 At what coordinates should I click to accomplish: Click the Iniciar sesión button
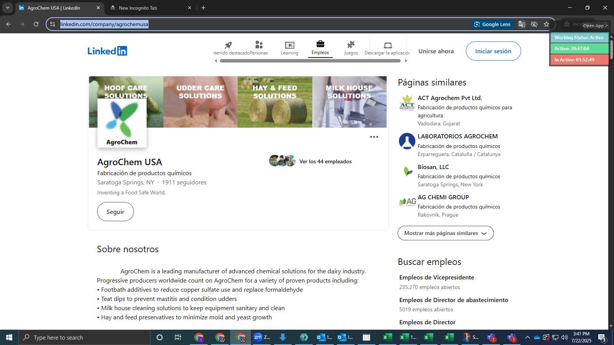pyautogui.click(x=493, y=51)
